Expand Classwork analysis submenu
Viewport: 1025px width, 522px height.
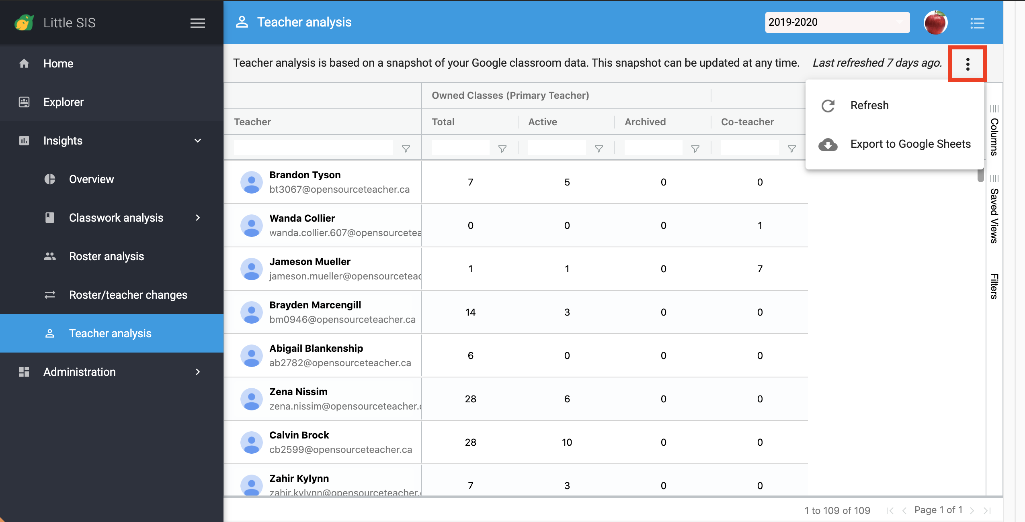[x=197, y=218]
